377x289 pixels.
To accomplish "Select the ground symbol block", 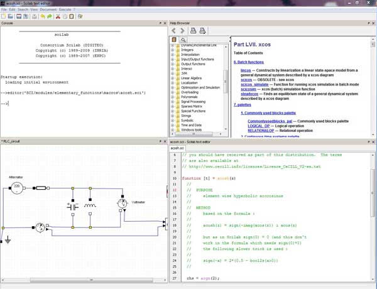I will 8,240.
